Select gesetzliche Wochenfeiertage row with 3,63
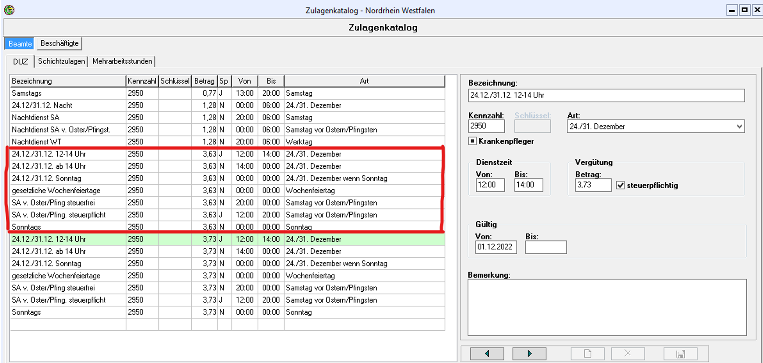The image size is (763, 363). (x=227, y=191)
